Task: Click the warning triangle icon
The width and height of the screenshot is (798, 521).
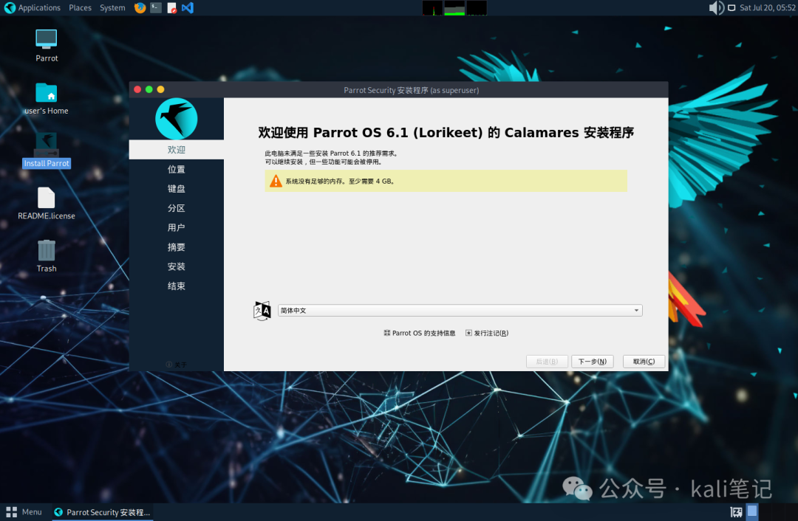Action: 276,181
